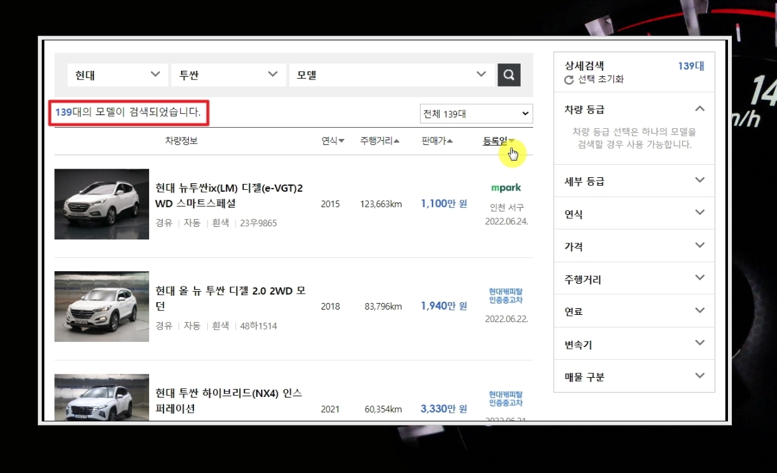Click 현대캐피탈 인증중고차 logo in 2021 row
Image resolution: width=777 pixels, height=473 pixels.
pyautogui.click(x=506, y=398)
